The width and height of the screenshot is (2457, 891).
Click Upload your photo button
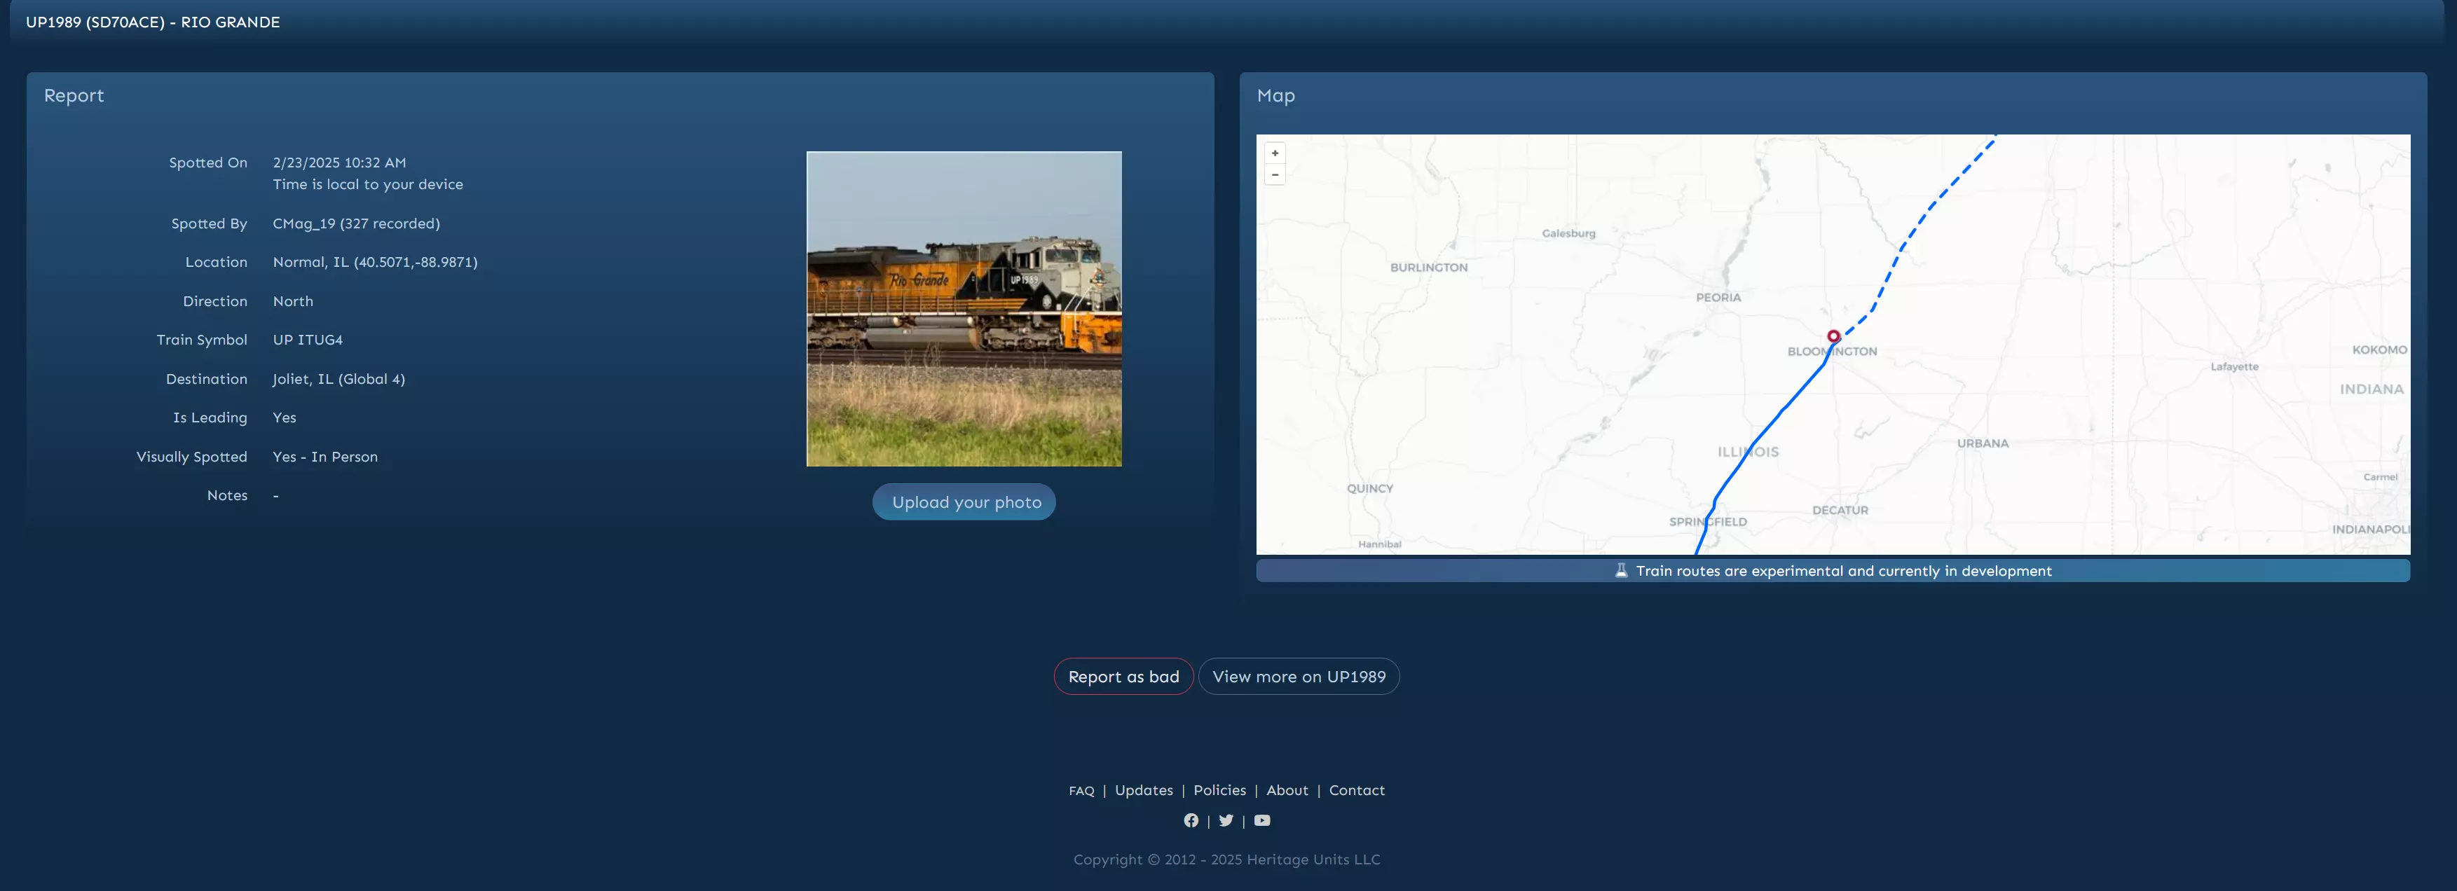pyautogui.click(x=964, y=502)
